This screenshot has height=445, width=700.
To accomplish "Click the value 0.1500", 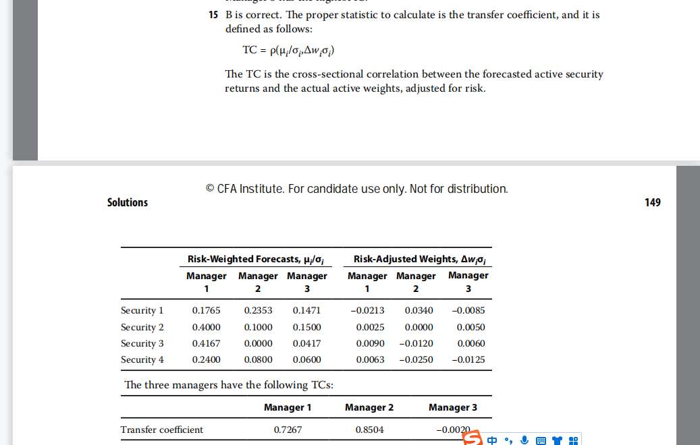I will click(306, 327).
